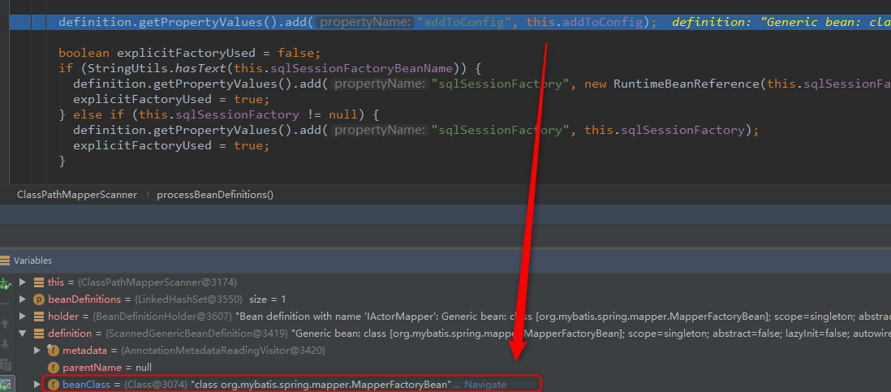Toggle the show watches glasses icon
This screenshot has width=891, height=392.
point(5,384)
